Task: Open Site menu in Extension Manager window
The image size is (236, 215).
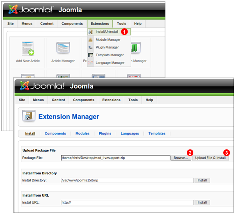Action: pos(22,100)
